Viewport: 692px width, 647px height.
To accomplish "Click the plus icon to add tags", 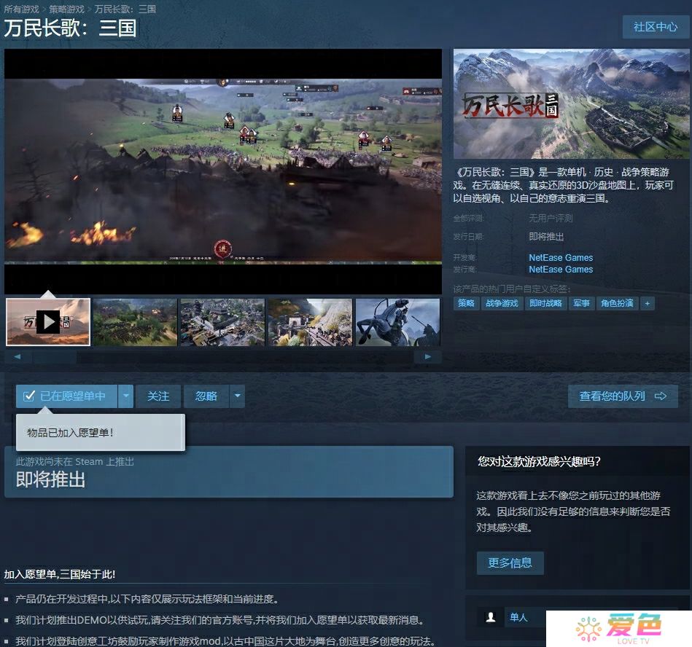I will [648, 303].
